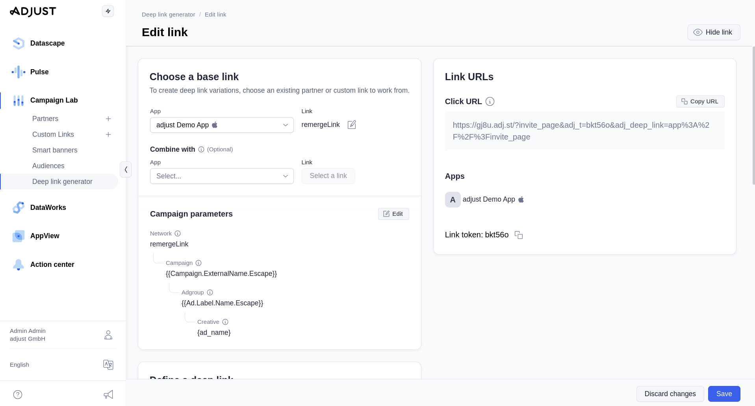Select Deep link generator sidebar item
This screenshot has height=406, width=755.
pos(59,182)
